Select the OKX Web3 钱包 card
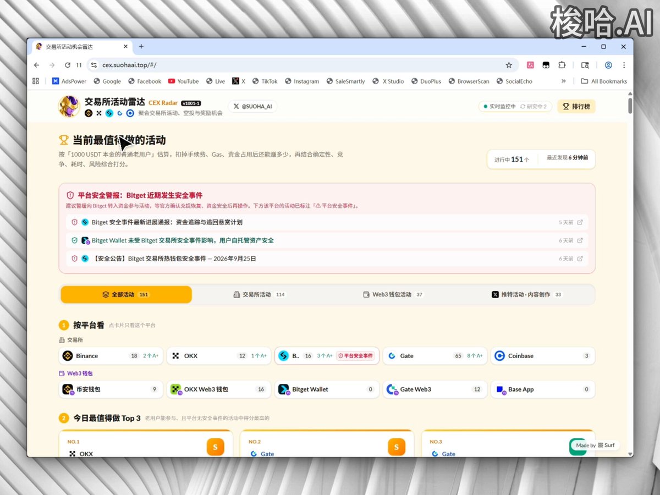This screenshot has height=495, width=660. click(219, 389)
